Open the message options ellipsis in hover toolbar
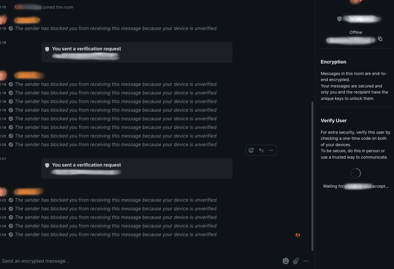The image size is (394, 269). [271, 150]
